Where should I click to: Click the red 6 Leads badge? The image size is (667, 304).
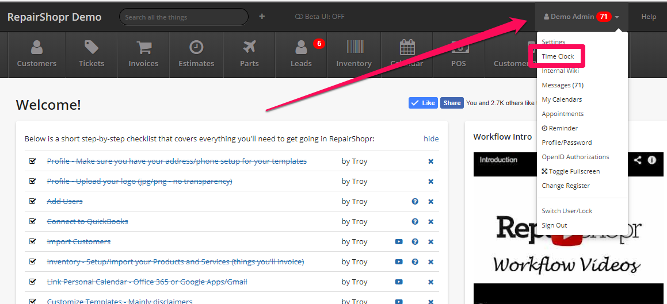[x=319, y=43]
